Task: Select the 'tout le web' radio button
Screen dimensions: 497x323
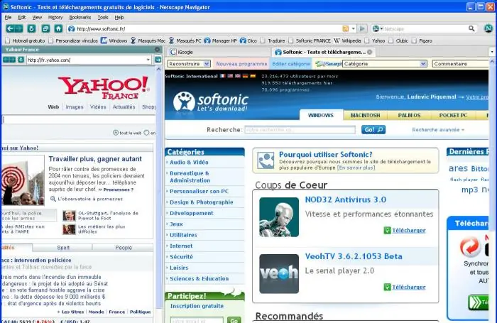Action: click(x=116, y=133)
